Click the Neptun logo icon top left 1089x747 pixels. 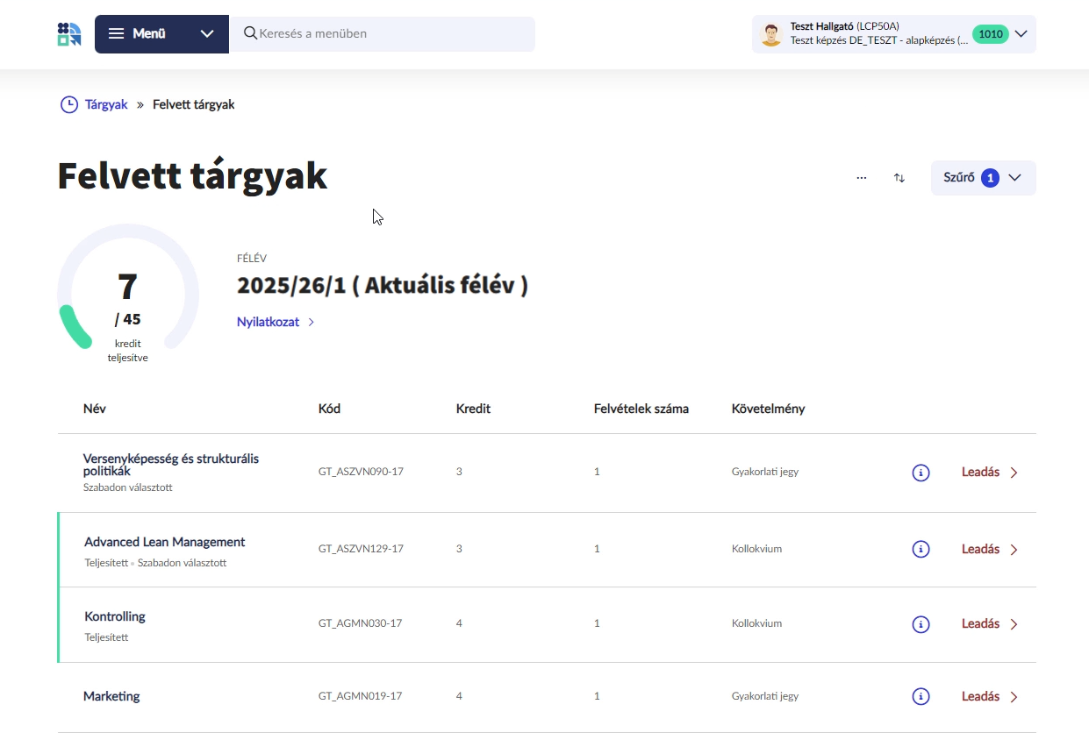pyautogui.click(x=68, y=33)
